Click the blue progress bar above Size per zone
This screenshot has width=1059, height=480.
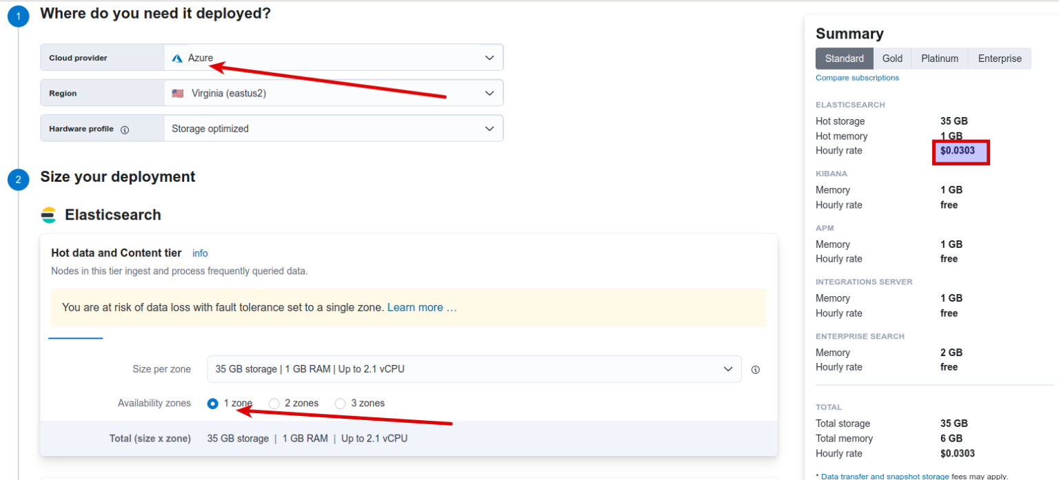[76, 339]
